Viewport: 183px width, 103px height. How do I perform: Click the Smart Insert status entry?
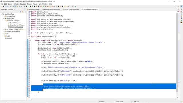[119, 102]
